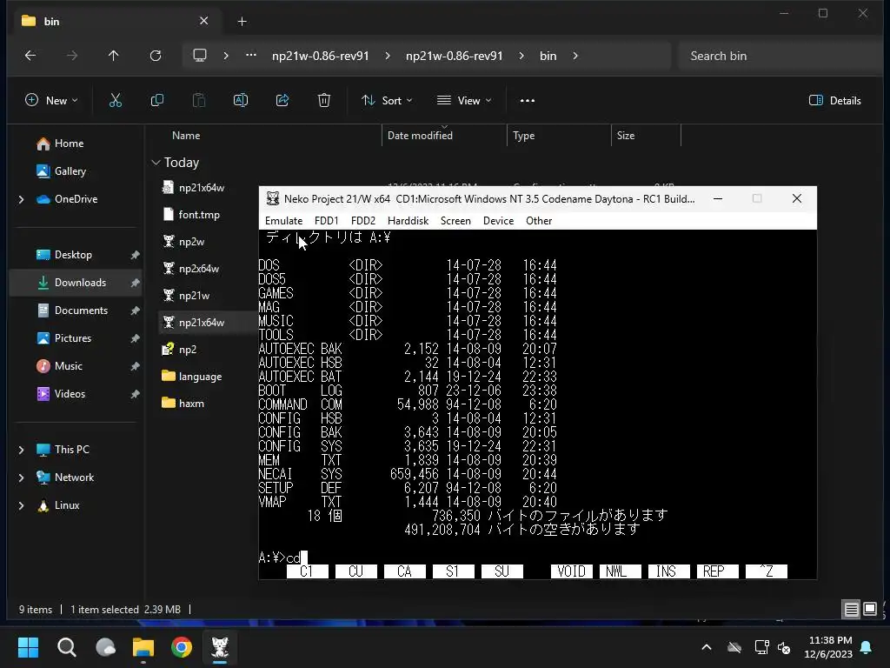Click the Search bin field
Viewport: 890px width, 668px height.
tap(779, 56)
